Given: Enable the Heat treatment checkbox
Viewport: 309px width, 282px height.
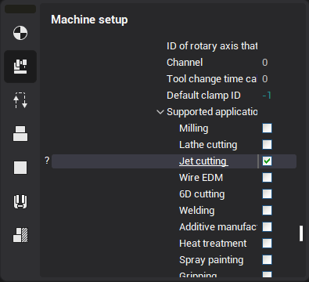Looking at the screenshot, I should [x=267, y=244].
